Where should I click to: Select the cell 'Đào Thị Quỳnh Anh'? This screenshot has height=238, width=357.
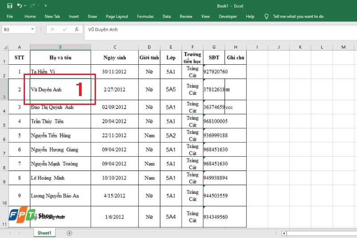pos(60,107)
